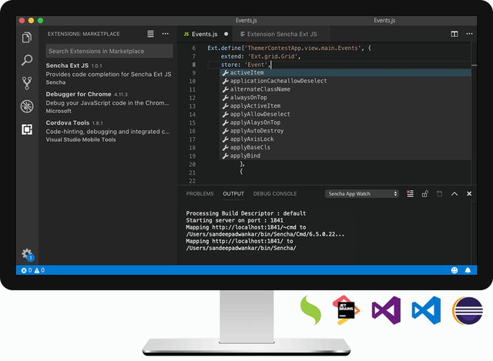Collapse the panel with the chevron-up arrow
The height and width of the screenshot is (361, 493).
(454, 194)
